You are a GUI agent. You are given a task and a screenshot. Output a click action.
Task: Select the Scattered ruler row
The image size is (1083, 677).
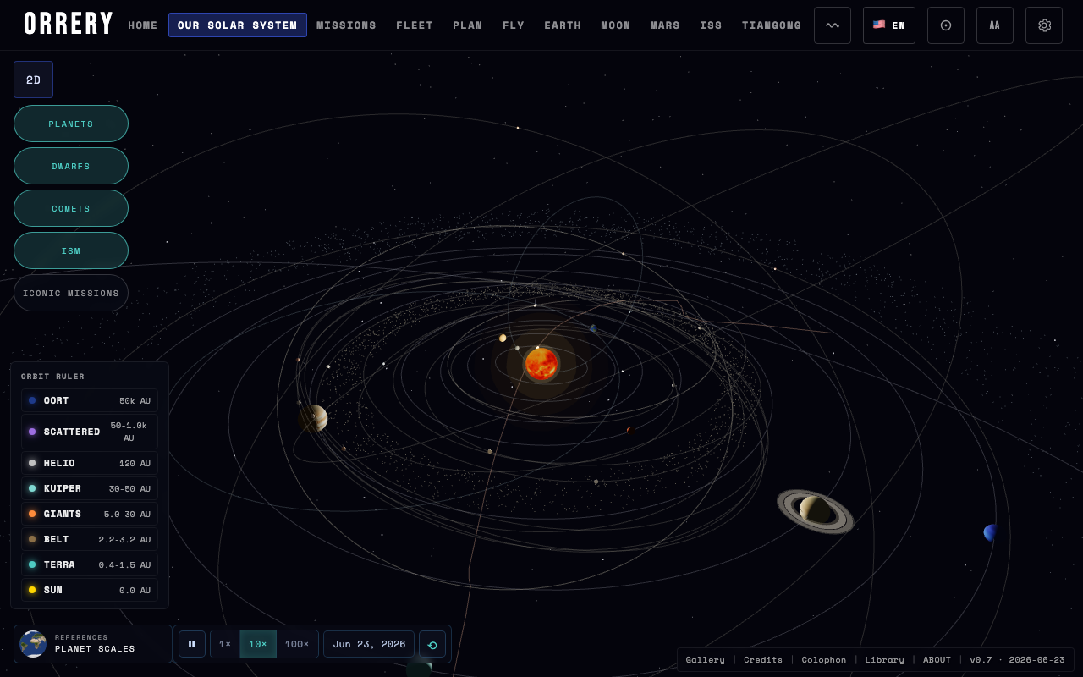[x=90, y=432]
